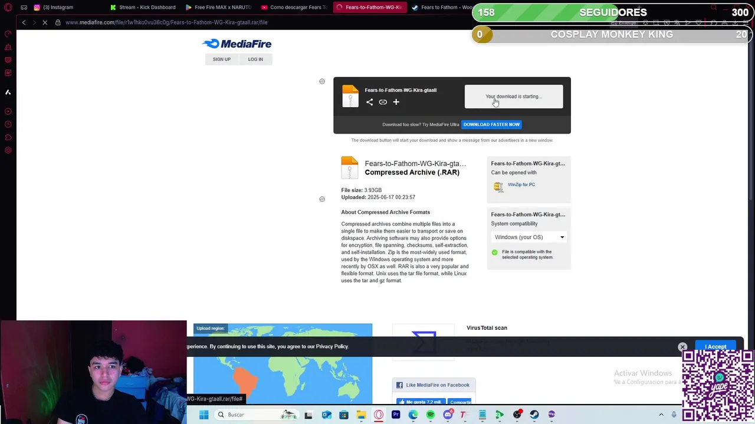Open File Explorer from the taskbar
This screenshot has width=755, height=424.
[361, 415]
